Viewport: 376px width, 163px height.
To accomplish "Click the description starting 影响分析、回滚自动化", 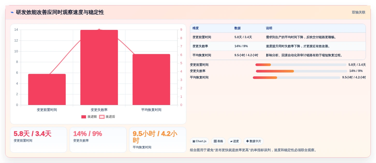I will tap(305, 55).
